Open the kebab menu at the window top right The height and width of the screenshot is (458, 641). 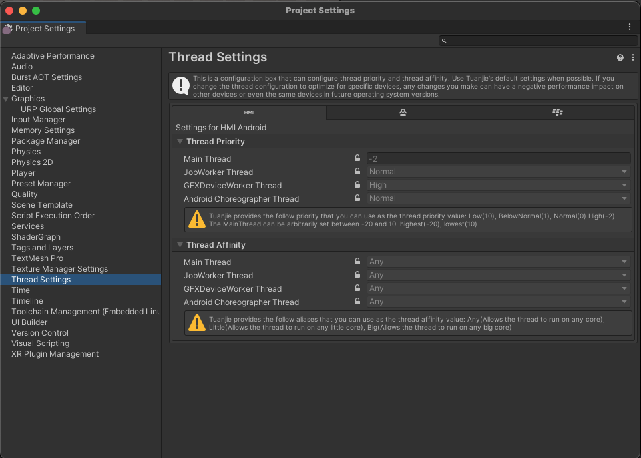[629, 26]
